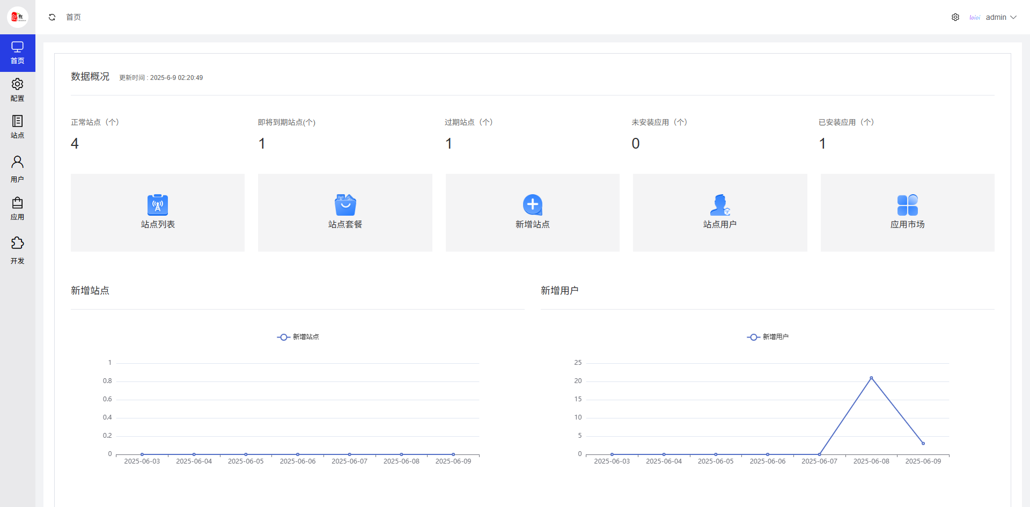Select 站点 in the sidebar
The width and height of the screenshot is (1030, 507).
point(17,127)
